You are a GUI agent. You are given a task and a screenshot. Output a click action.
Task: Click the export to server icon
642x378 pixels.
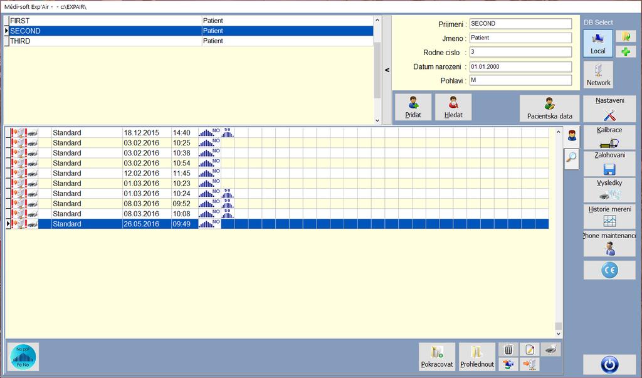(529, 364)
